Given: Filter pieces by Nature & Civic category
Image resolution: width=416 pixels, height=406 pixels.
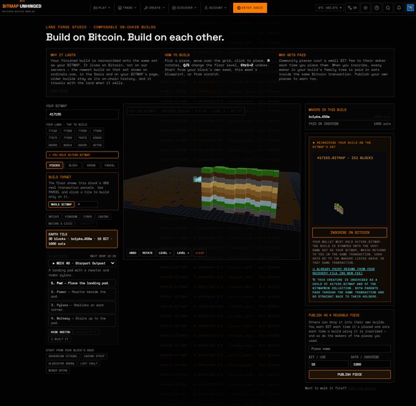Looking at the screenshot, I should [x=61, y=224].
